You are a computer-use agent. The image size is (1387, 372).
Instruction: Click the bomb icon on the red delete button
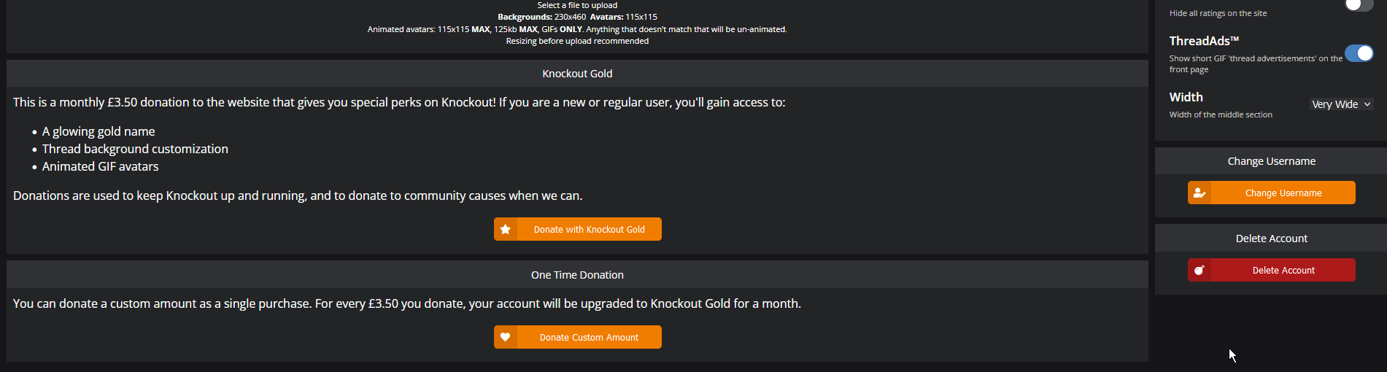(x=1199, y=270)
